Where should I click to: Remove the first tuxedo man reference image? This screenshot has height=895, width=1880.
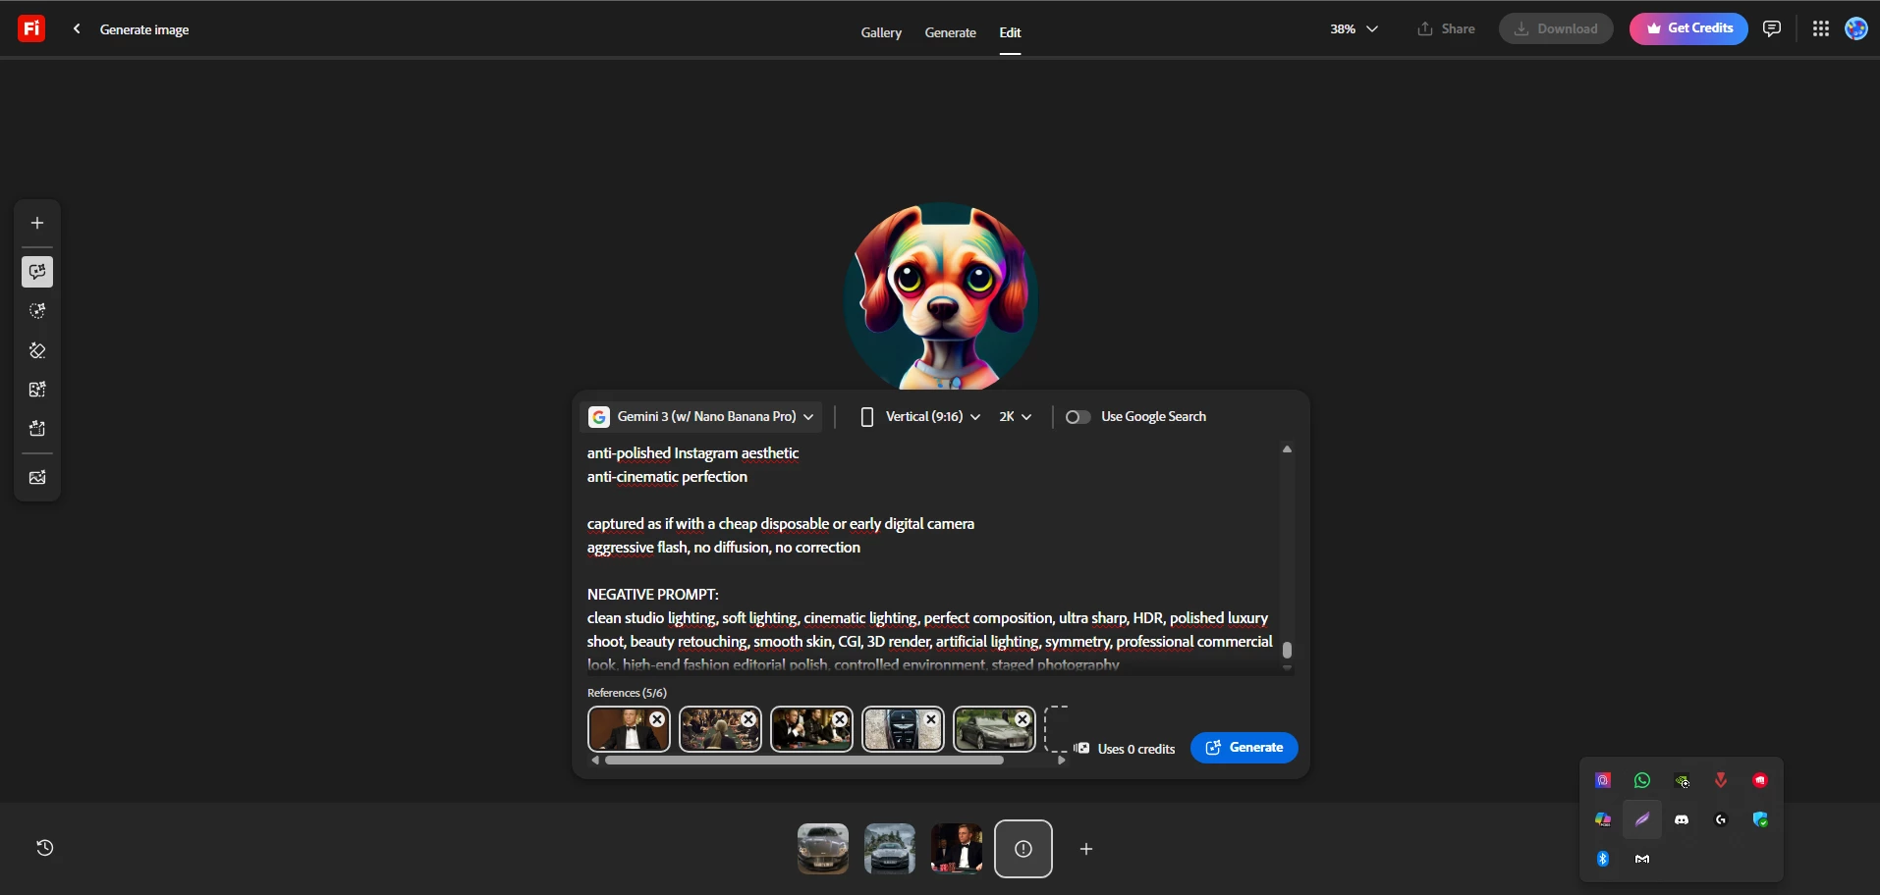tap(657, 719)
